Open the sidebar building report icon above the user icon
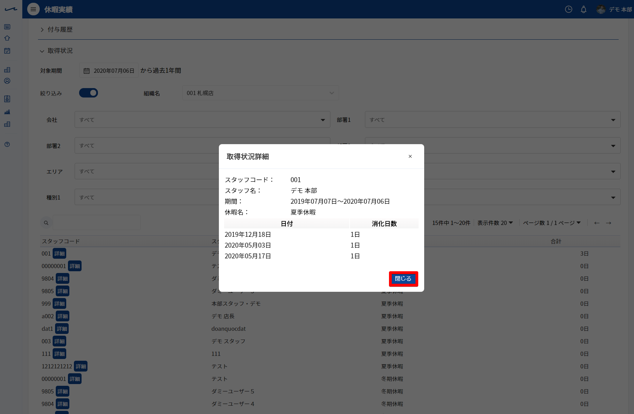The image size is (634, 414). tap(7, 70)
